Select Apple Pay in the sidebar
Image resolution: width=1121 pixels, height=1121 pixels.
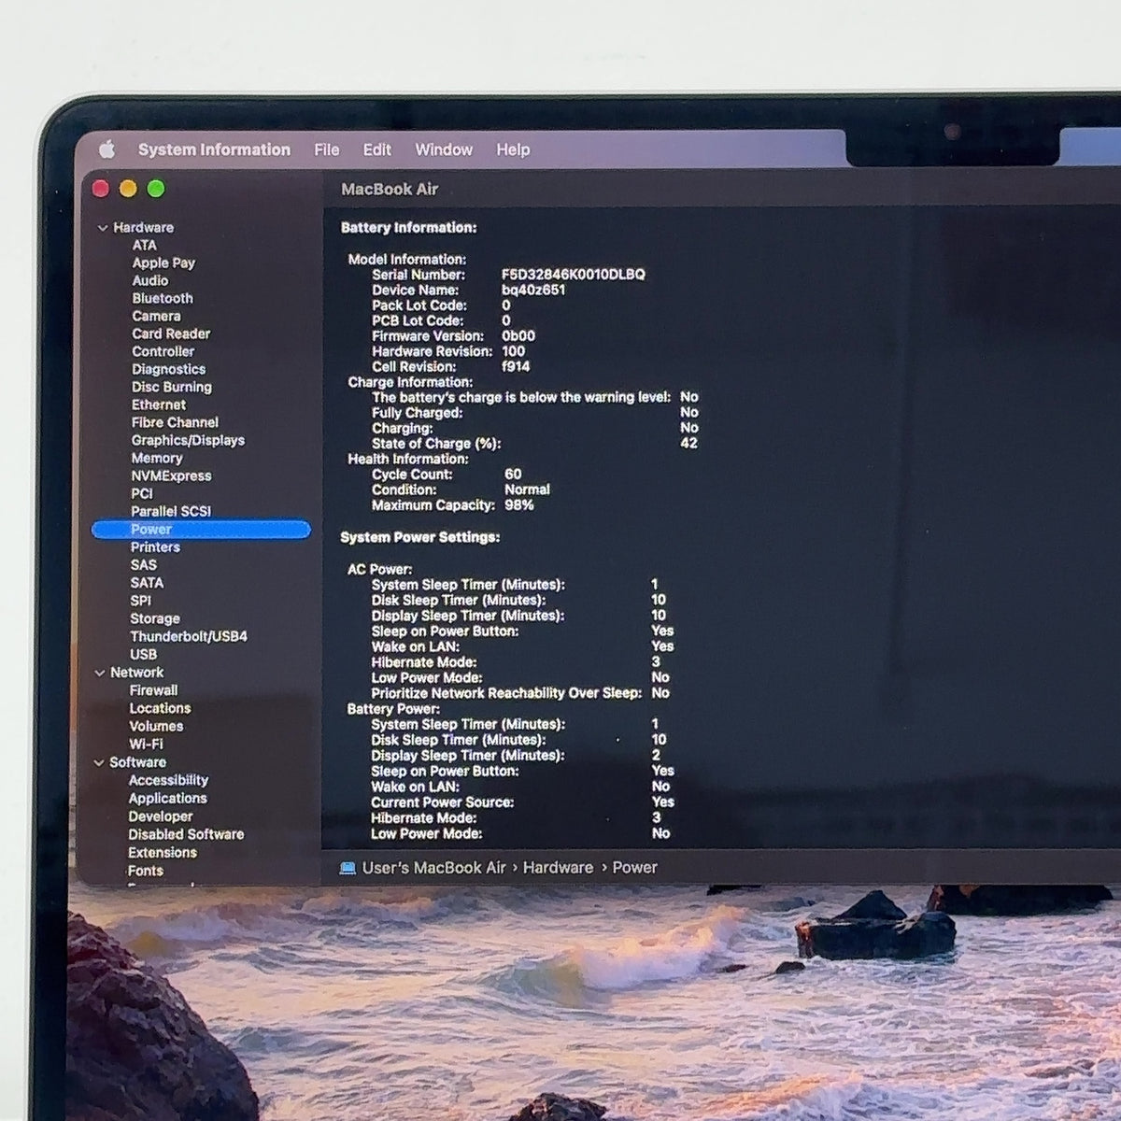pos(163,263)
